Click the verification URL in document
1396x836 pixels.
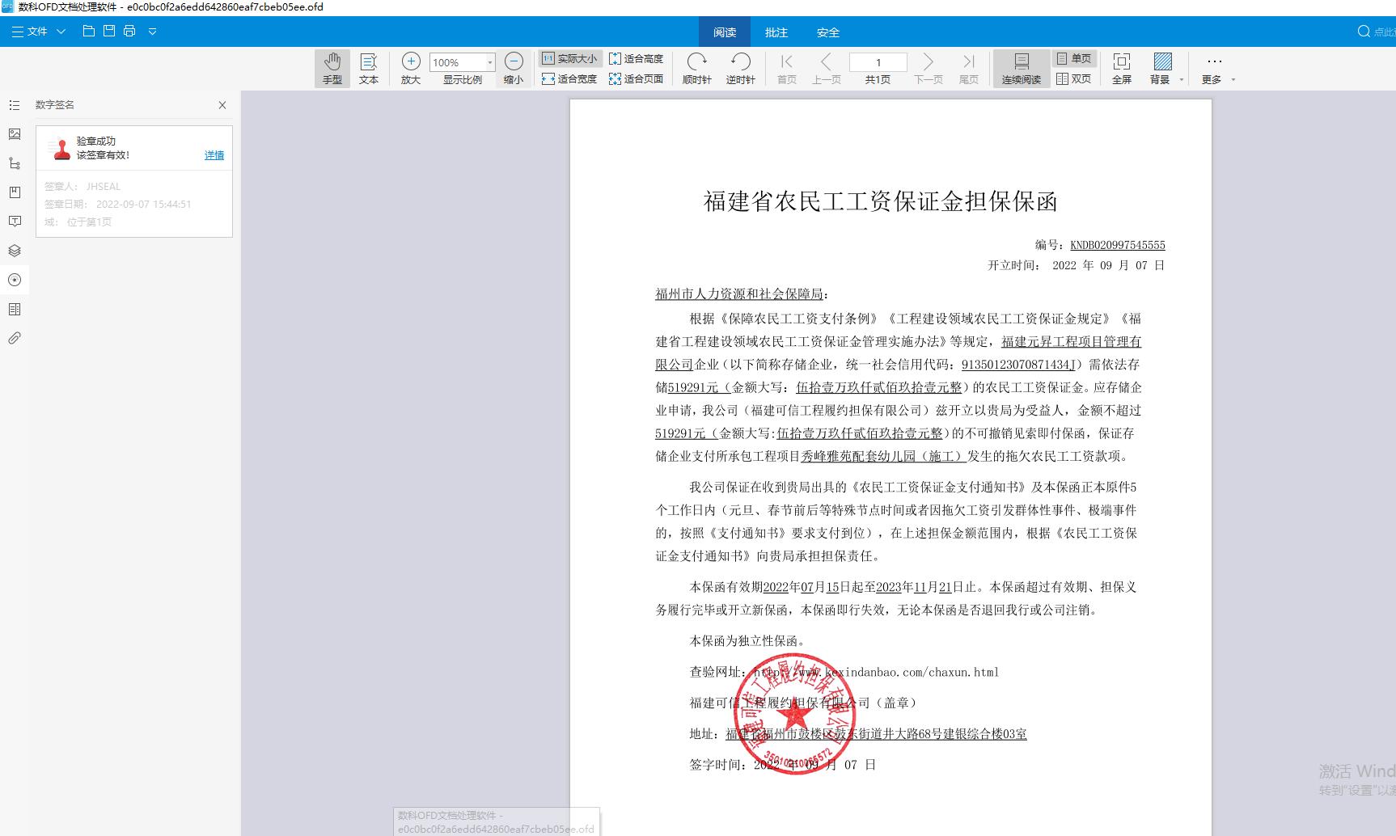click(x=876, y=672)
